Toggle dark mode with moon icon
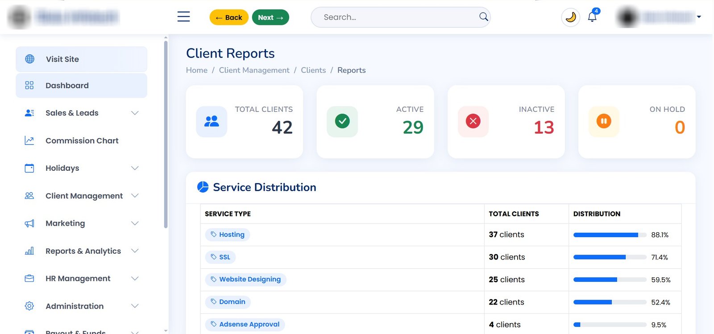This screenshot has width=714, height=334. point(570,17)
